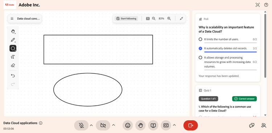Show Data Cloud applications info icon
Screen dimensions: 272x133
(x=41, y=123)
